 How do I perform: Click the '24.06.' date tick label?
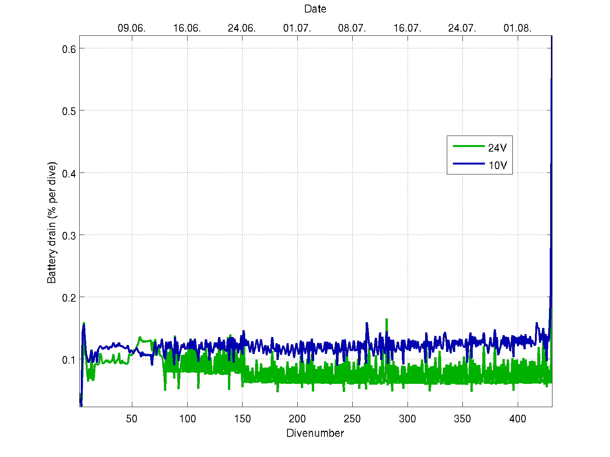(x=242, y=28)
